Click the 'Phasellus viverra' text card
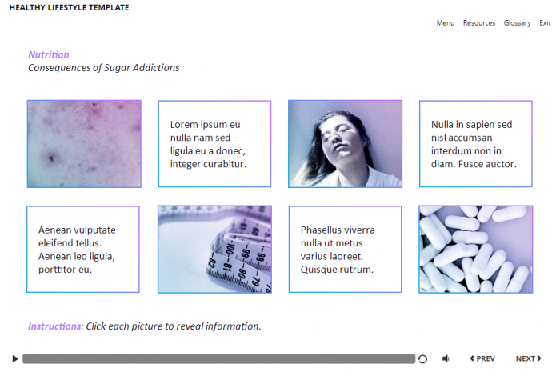The image size is (560, 376). point(345,250)
